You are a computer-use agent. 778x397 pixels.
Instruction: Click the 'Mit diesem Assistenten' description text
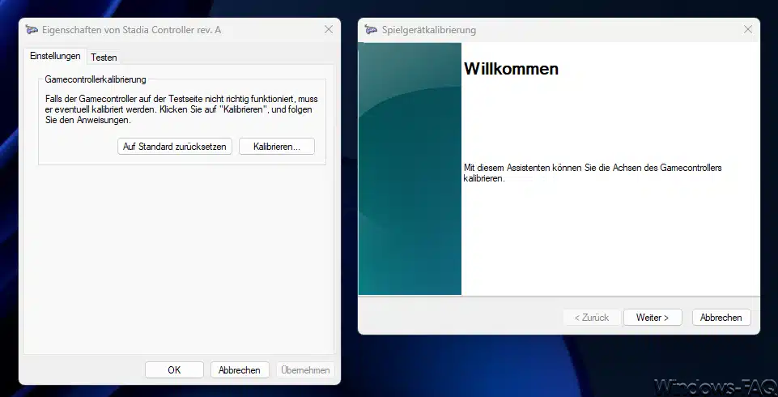coord(593,173)
